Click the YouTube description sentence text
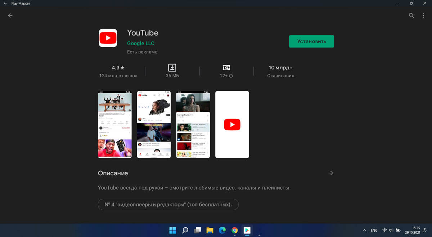 194,188
